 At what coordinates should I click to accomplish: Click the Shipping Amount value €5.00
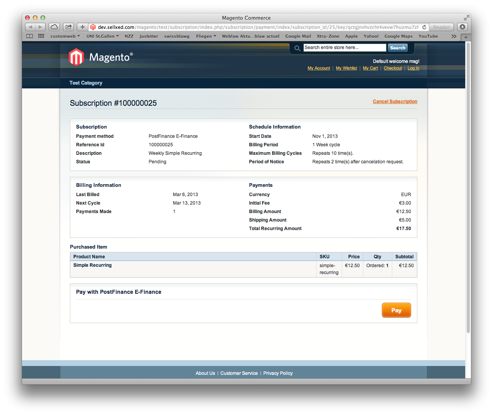pyautogui.click(x=405, y=220)
